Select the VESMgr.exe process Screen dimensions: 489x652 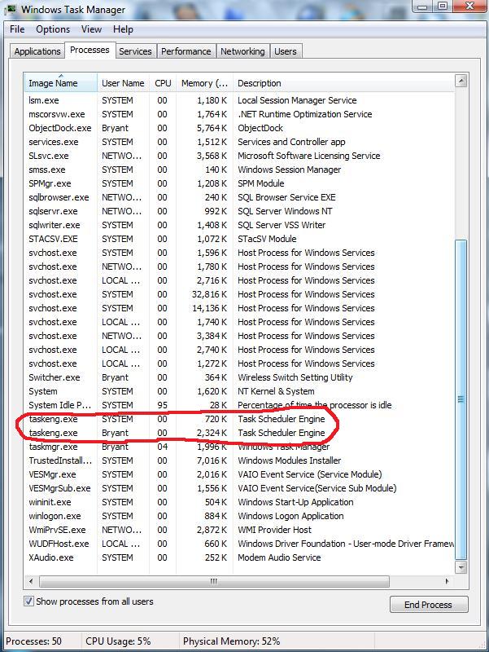(239, 474)
